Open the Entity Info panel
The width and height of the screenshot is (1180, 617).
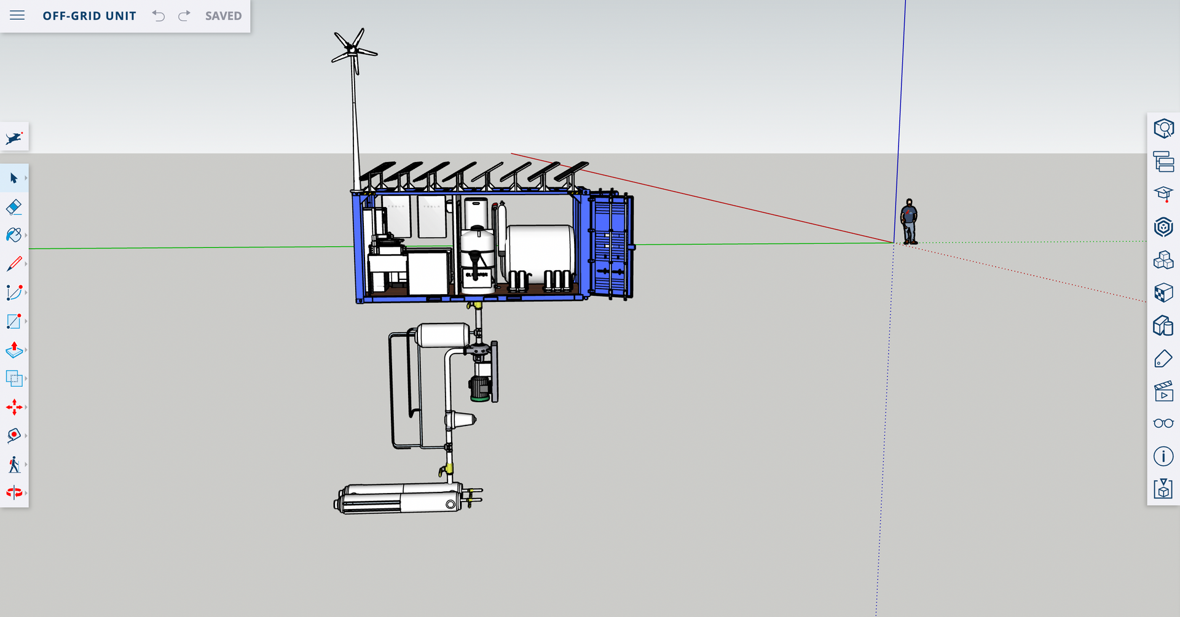1163,129
